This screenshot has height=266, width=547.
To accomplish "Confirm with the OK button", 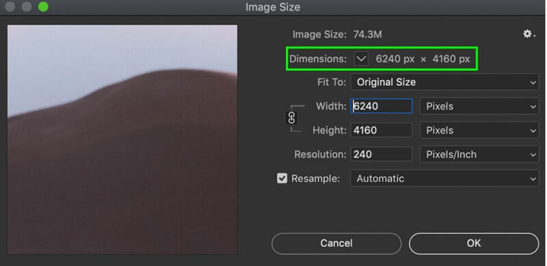I will (474, 243).
